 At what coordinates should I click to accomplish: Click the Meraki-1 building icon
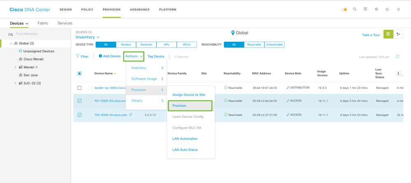click(x=21, y=67)
